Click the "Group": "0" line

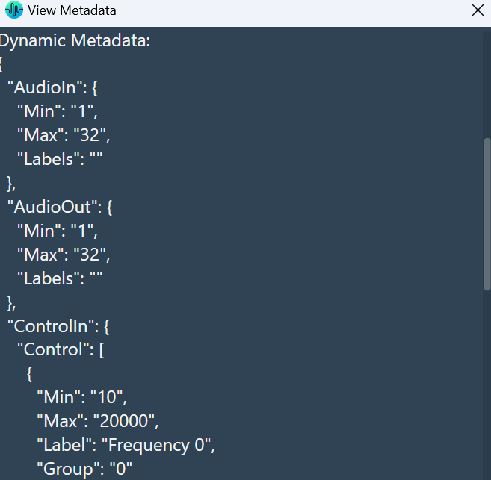(x=84, y=469)
